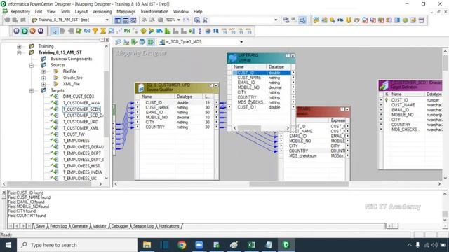The image size is (449, 252).
Task: Click the SQL icon in the right toolbar
Action: point(340,20)
